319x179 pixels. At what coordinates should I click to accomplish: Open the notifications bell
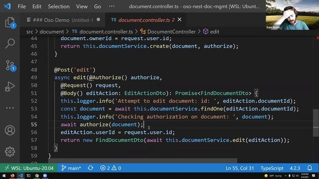tap(310, 168)
